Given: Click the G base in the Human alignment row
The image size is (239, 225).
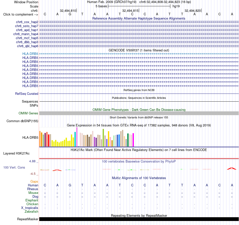Looking at the screenshot, I should point(70,185).
